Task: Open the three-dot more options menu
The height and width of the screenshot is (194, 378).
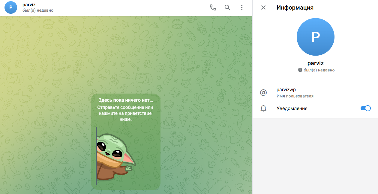Action: (x=242, y=7)
